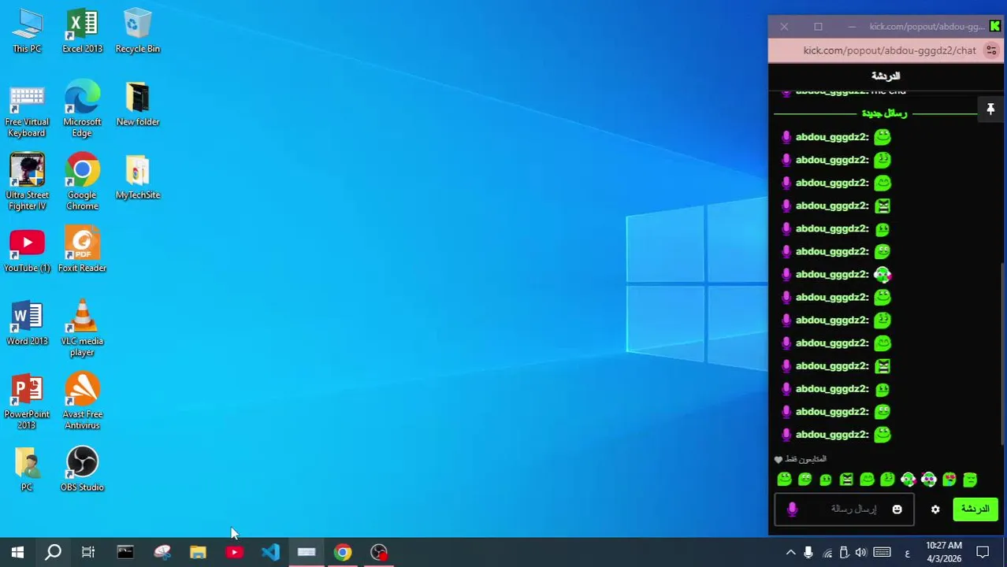Open the volume control in tray
The height and width of the screenshot is (567, 1007).
coord(860,553)
